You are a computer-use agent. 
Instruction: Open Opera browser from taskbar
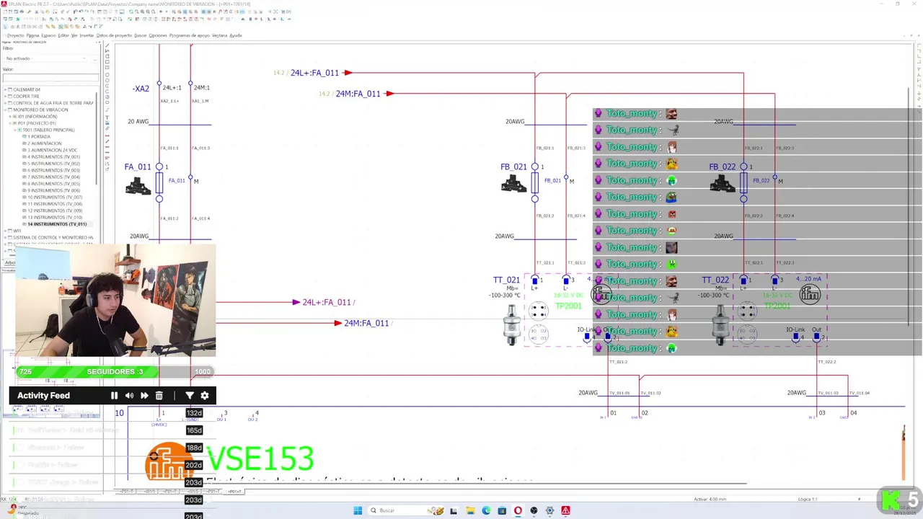(518, 510)
